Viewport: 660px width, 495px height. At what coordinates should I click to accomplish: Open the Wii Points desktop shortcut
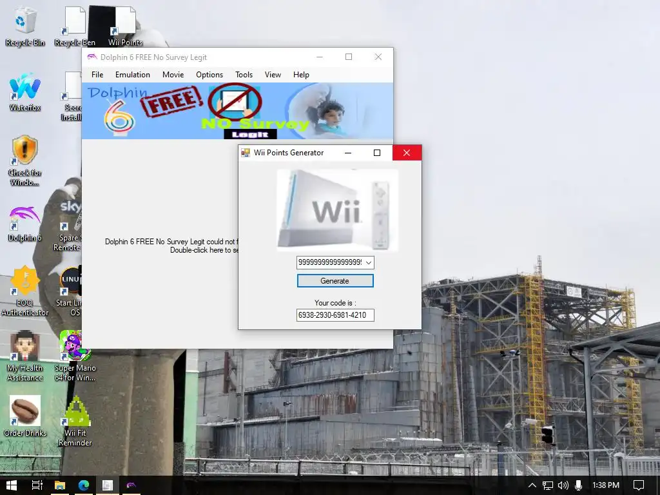pyautogui.click(x=125, y=26)
